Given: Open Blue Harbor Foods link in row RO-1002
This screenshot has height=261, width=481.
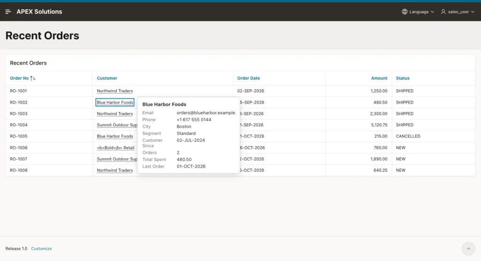Looking at the screenshot, I should pos(115,102).
